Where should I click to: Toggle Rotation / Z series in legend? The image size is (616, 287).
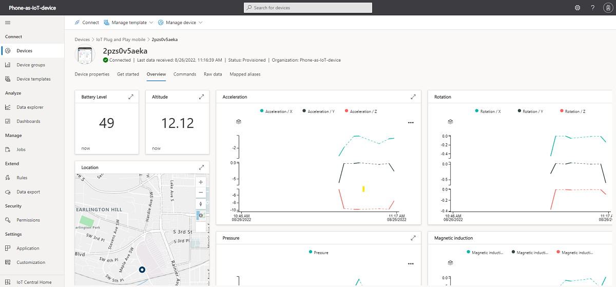572,111
